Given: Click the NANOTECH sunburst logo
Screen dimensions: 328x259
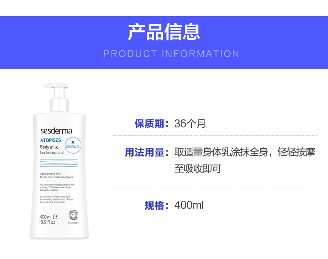Looking at the screenshot, I should click(x=73, y=215).
